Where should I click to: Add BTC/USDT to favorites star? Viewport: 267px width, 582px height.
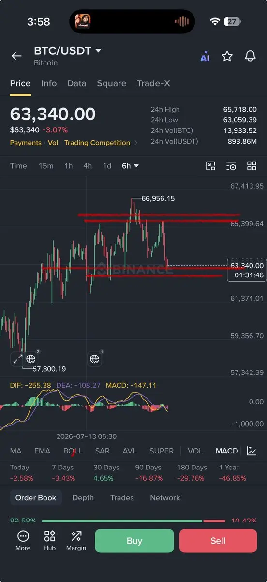tap(227, 56)
